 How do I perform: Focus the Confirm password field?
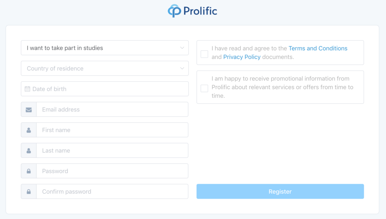pos(112,191)
